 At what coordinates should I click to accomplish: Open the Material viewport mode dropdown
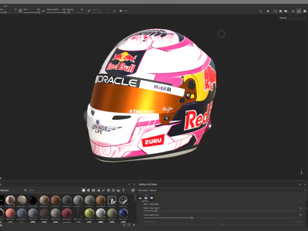pyautogui.click(x=292, y=18)
